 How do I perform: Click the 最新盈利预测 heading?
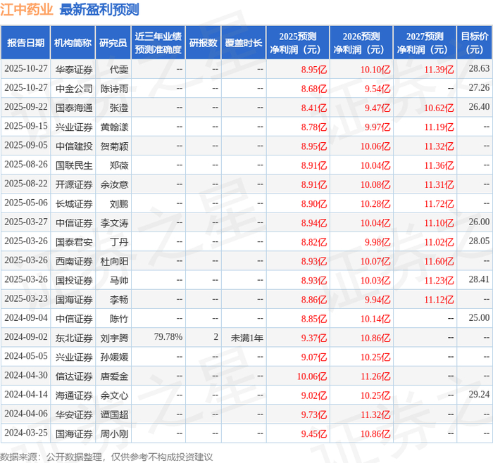(x=99, y=9)
